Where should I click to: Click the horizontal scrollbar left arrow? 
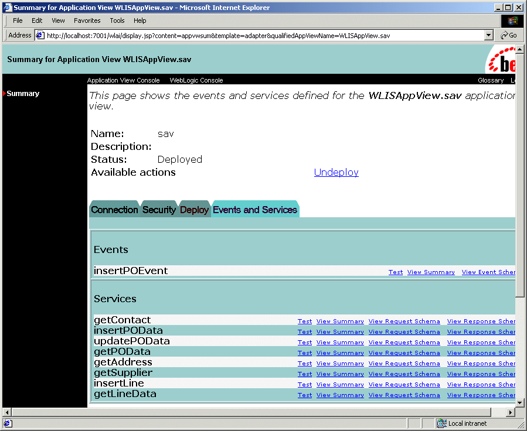click(x=7, y=412)
